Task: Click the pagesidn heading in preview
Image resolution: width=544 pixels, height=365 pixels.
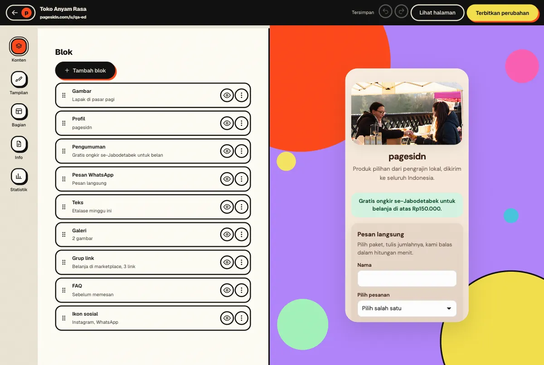Action: pos(407,157)
